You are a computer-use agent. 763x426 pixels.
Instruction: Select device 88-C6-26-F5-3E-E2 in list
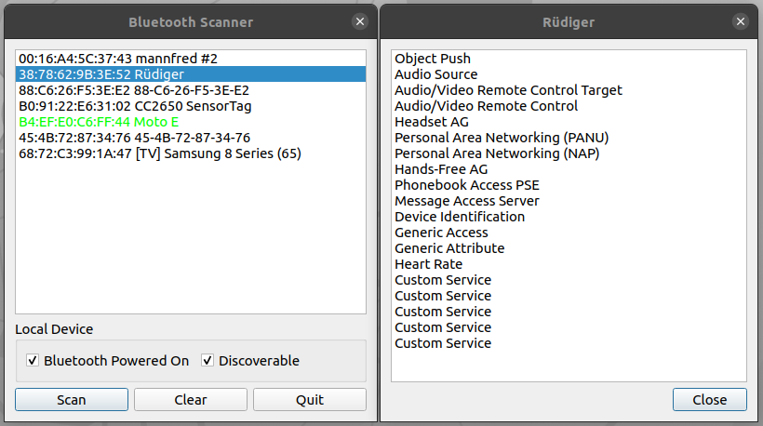134,90
